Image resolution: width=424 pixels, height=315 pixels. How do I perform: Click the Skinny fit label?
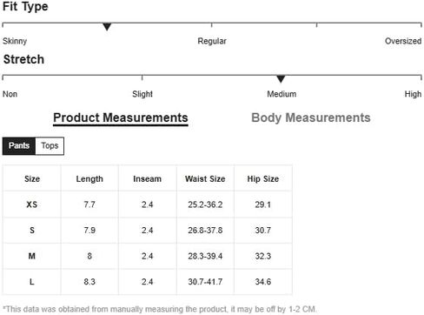[x=15, y=41]
